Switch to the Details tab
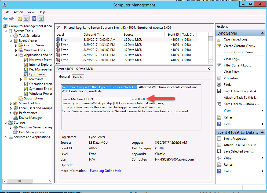The image size is (267, 193). [78, 77]
